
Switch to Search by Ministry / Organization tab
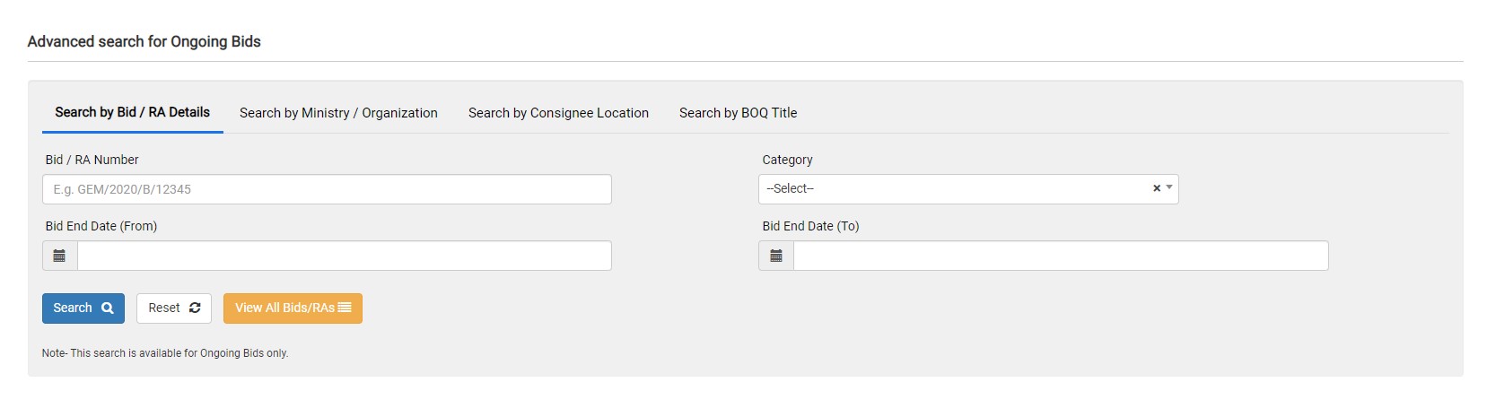click(338, 113)
